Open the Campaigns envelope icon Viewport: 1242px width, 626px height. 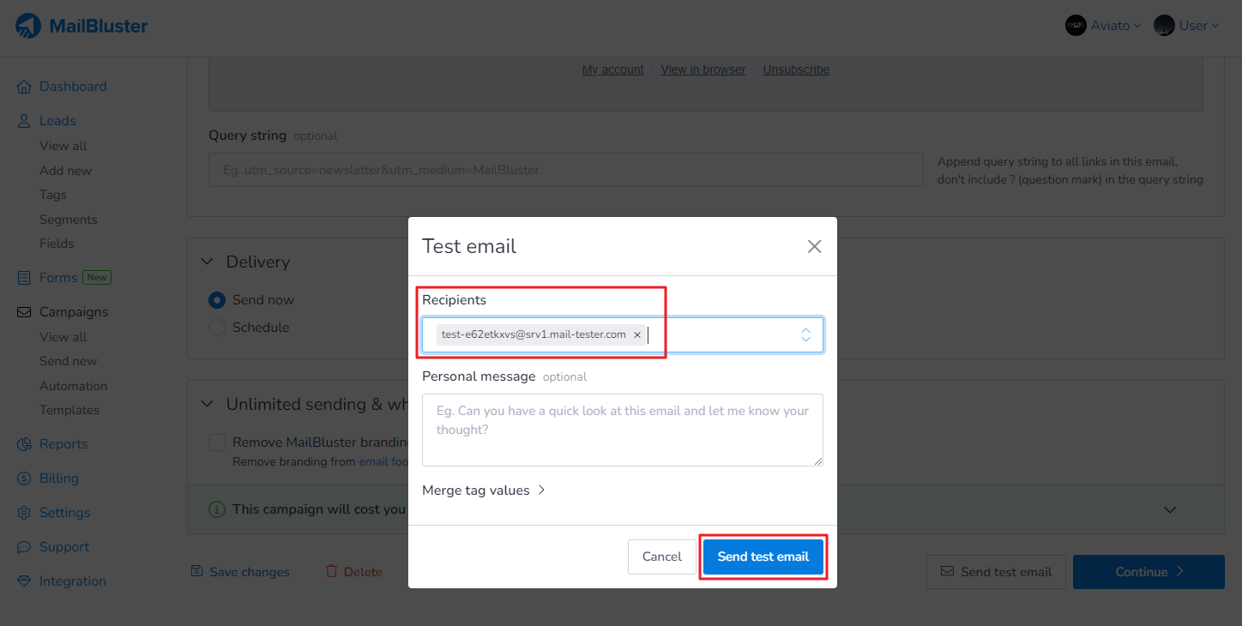pyautogui.click(x=24, y=311)
